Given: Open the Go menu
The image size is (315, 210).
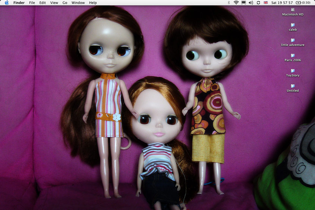Looking at the screenshot, I should pyautogui.click(x=65, y=3).
